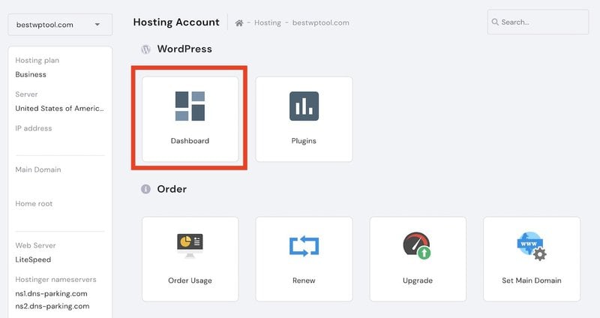
Task: Click the WordPress section heading text
Action: tap(184, 49)
